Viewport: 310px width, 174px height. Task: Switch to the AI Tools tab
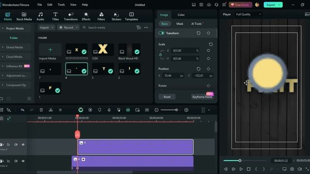(x=197, y=24)
